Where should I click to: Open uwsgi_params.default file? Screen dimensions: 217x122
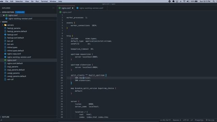coord(17,76)
